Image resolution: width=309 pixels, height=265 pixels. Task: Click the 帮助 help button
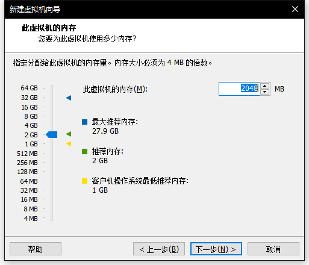coord(36,249)
